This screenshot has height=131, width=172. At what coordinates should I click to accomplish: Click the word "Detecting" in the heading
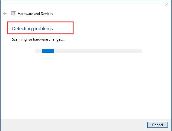point(22,29)
